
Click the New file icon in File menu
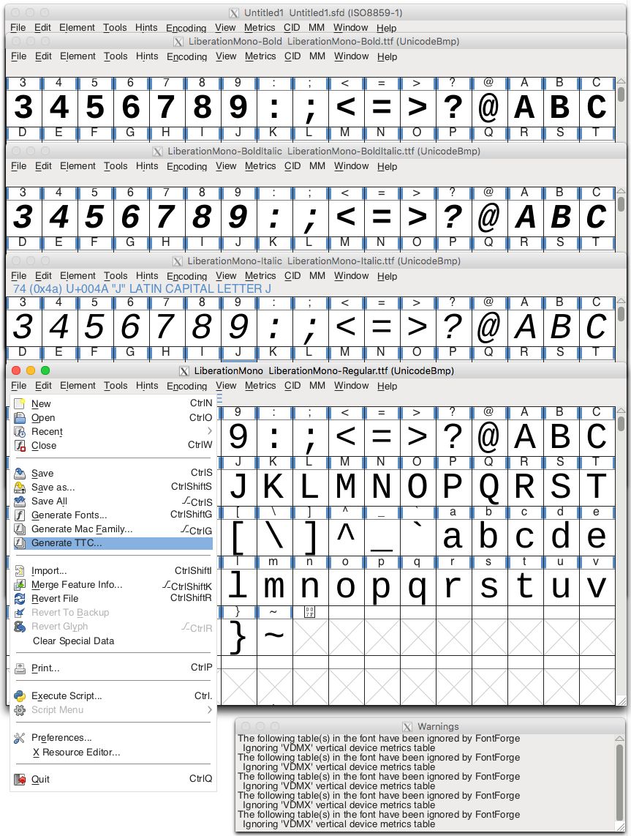click(20, 403)
